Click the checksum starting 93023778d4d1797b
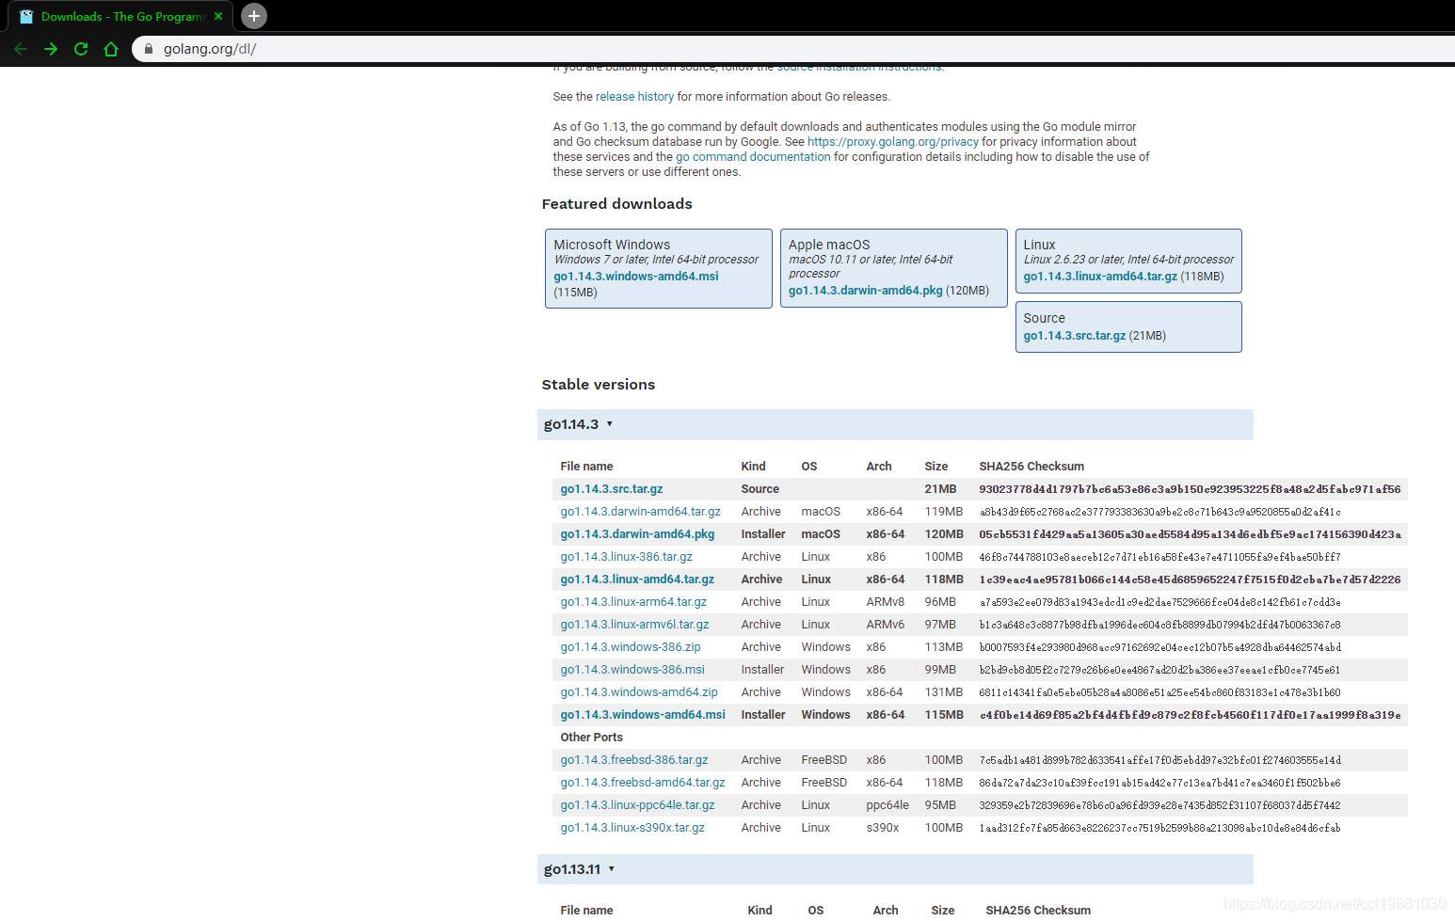The image size is (1455, 921). (x=1190, y=489)
